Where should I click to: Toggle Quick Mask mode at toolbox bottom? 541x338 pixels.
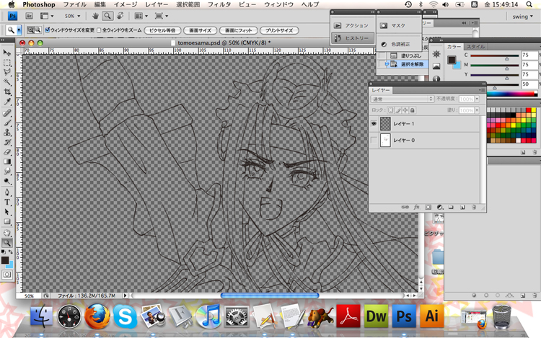click(x=7, y=275)
